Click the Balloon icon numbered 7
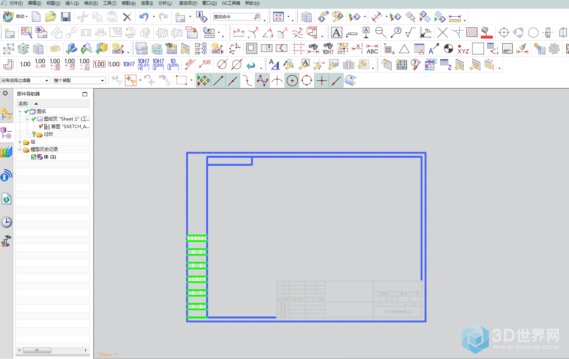 click(396, 33)
